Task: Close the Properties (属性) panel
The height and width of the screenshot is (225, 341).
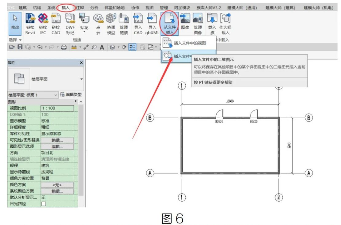Action: (81, 63)
